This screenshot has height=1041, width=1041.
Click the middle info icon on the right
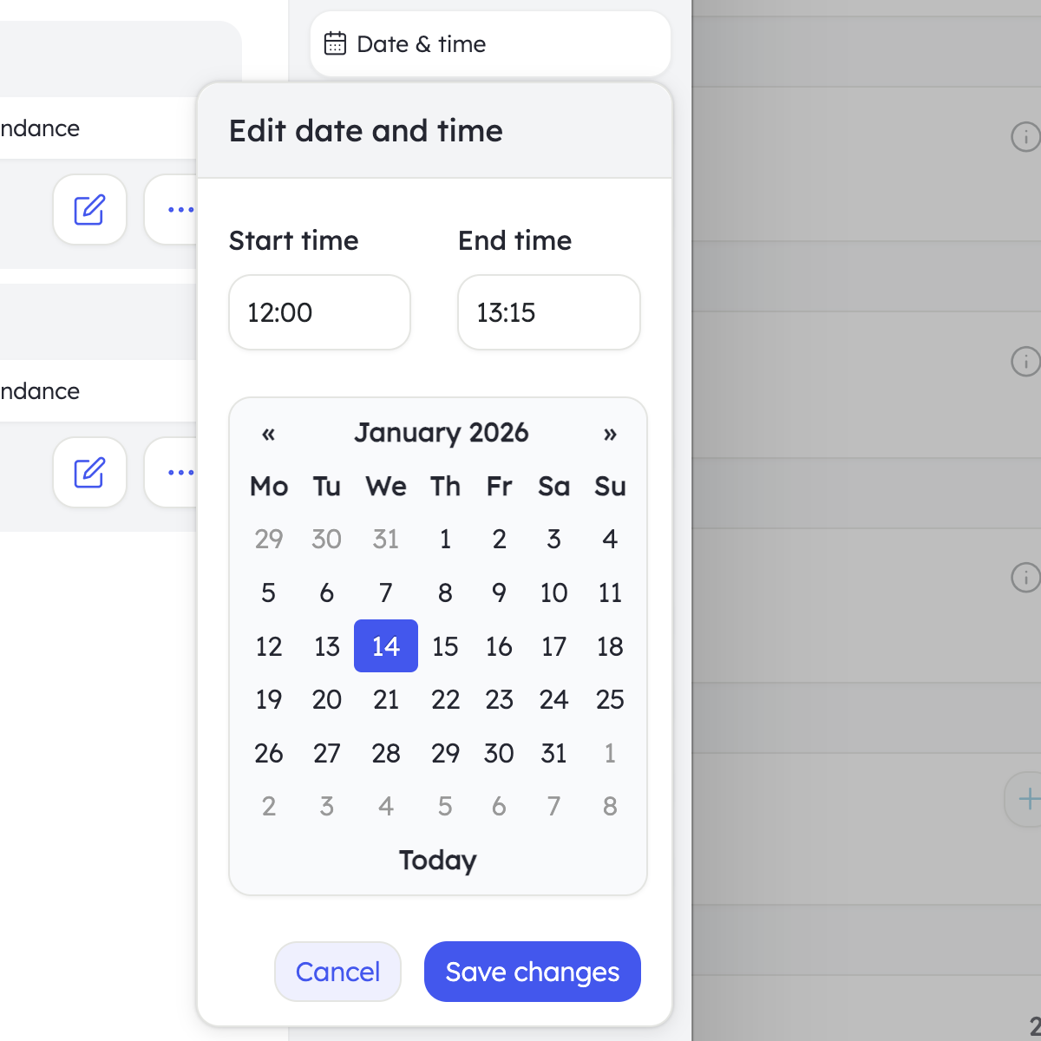point(1025,362)
